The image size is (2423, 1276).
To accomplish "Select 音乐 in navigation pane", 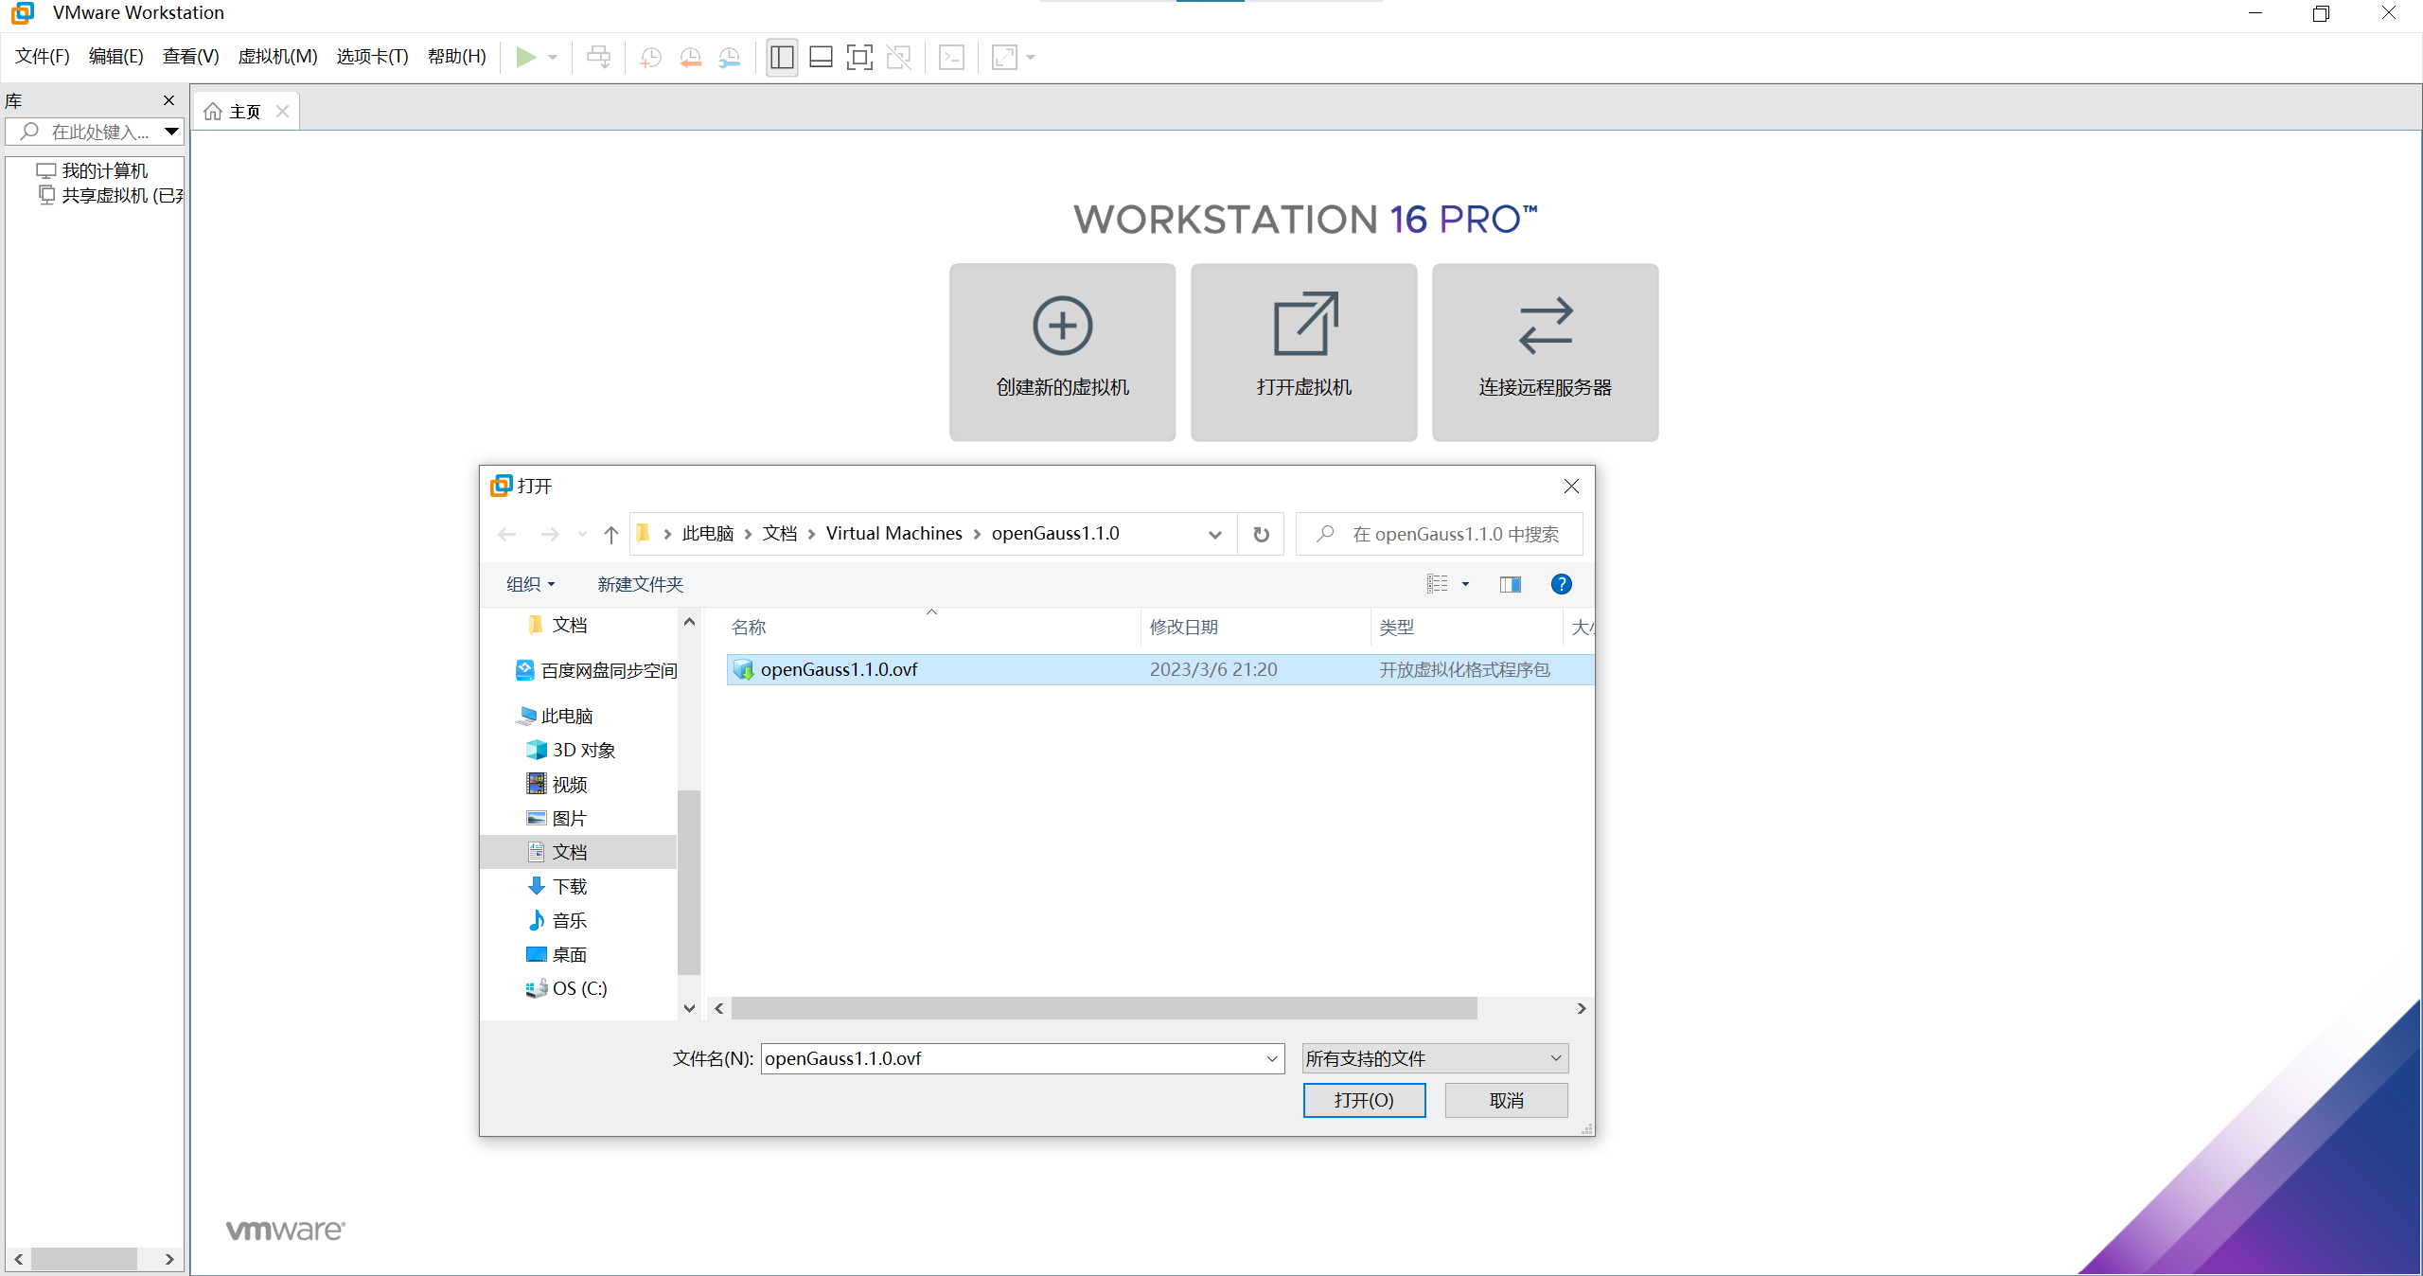I will pos(557,920).
